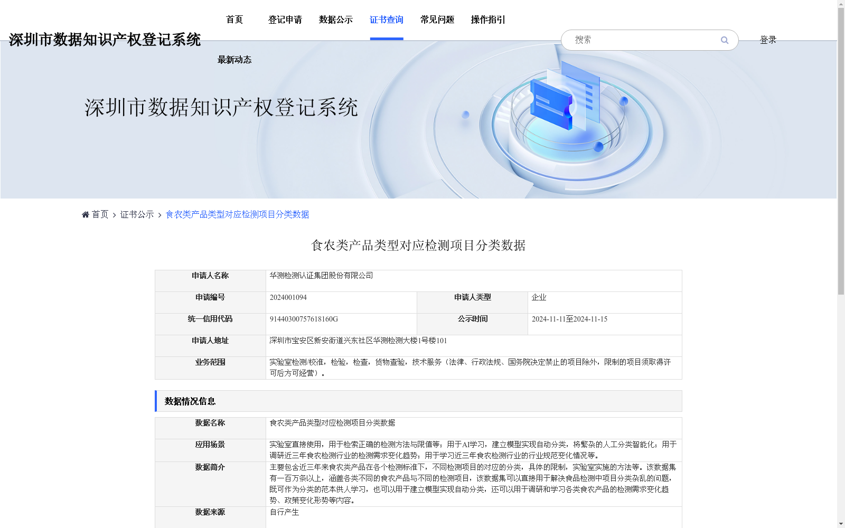
Task: Click the 申请人名称 label cell
Action: (x=210, y=281)
